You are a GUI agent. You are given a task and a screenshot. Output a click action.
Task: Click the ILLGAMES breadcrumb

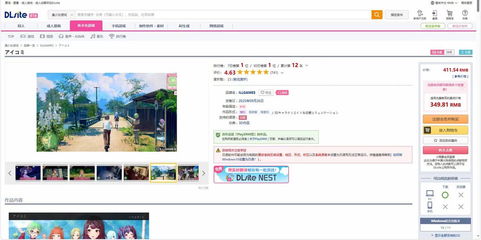tap(47, 46)
